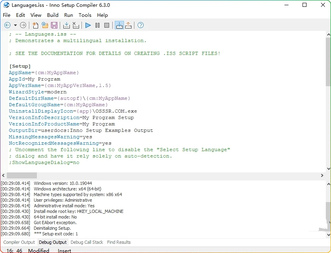The height and width of the screenshot is (253, 331).
Task: Click the debug output scroll-down arrow
Action: coord(329,235)
